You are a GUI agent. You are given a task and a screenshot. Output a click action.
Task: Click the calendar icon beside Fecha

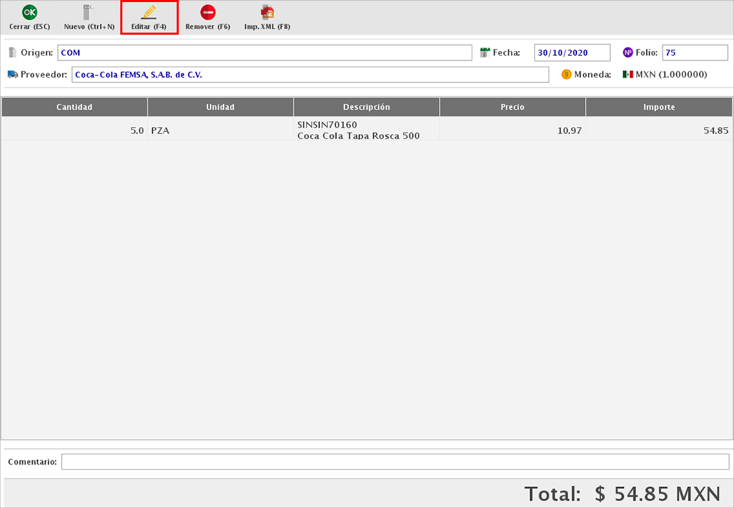(x=485, y=52)
